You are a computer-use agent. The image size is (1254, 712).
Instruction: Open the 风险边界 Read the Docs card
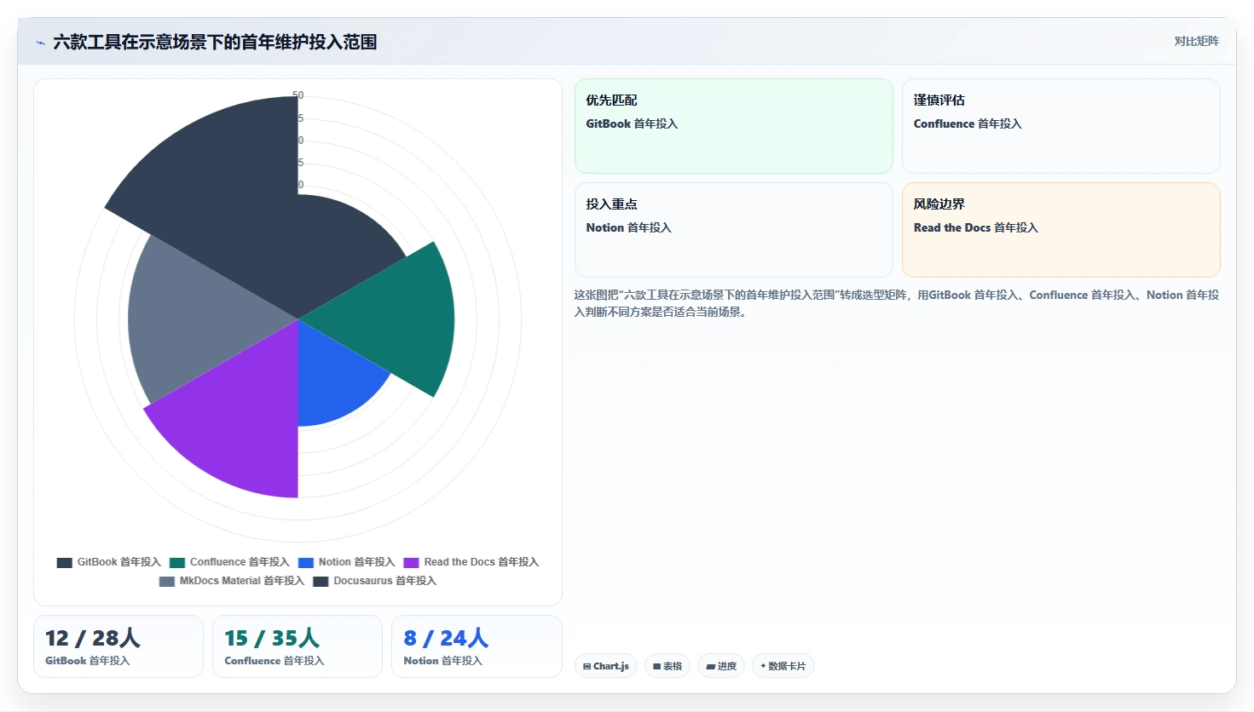(x=1061, y=230)
